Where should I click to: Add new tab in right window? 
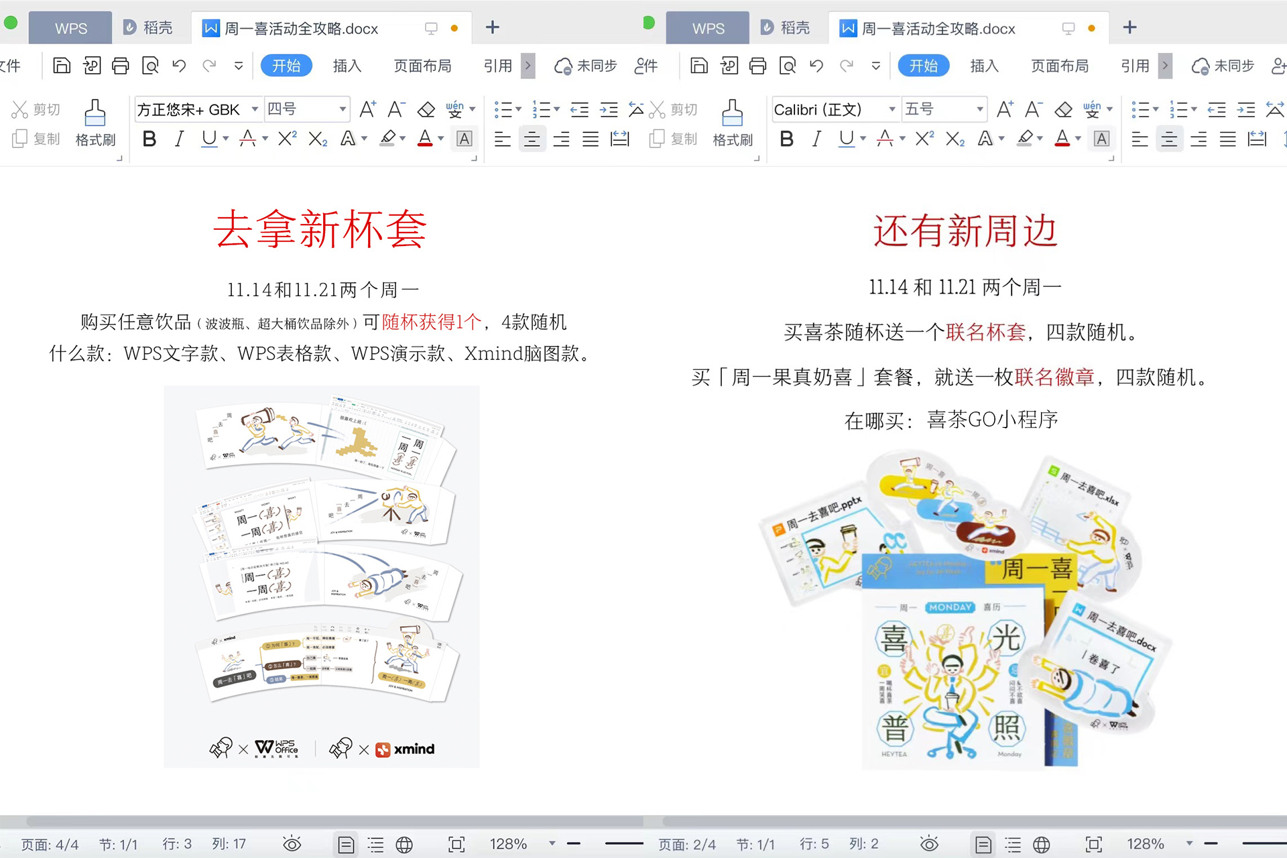(1129, 27)
